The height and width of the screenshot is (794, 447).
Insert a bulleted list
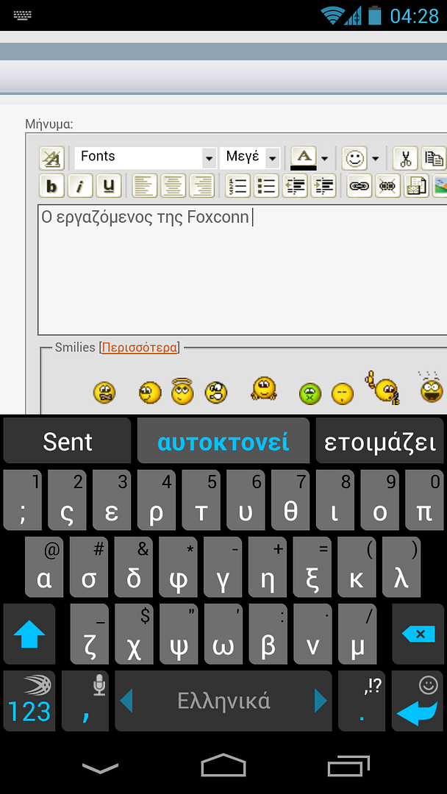[x=266, y=186]
